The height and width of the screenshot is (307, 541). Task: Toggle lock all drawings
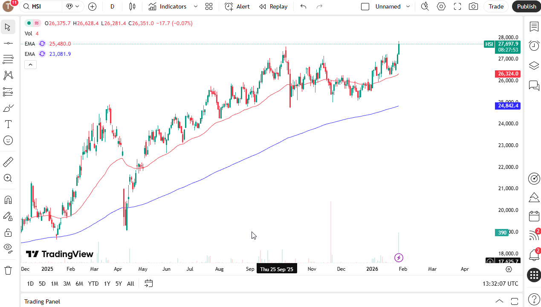(x=8, y=232)
